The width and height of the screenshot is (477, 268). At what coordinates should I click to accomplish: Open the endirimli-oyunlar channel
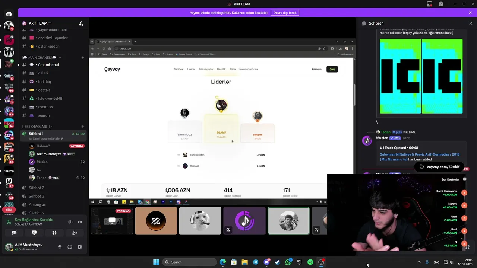(x=54, y=38)
